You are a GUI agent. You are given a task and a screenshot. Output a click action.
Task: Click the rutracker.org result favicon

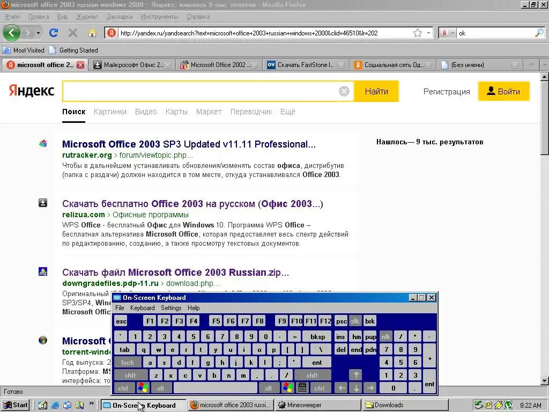point(43,144)
